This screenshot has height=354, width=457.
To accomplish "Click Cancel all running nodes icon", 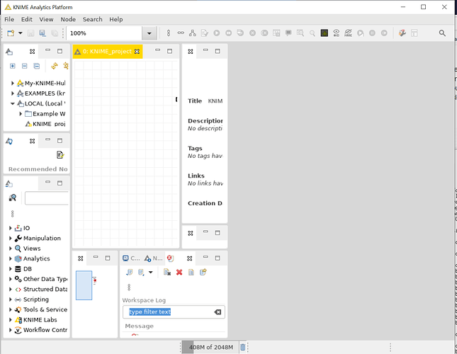I will [x=264, y=33].
